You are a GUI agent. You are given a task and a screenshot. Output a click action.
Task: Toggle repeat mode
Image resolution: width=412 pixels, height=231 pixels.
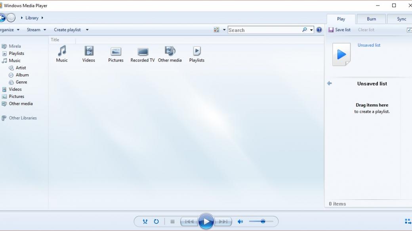156,222
